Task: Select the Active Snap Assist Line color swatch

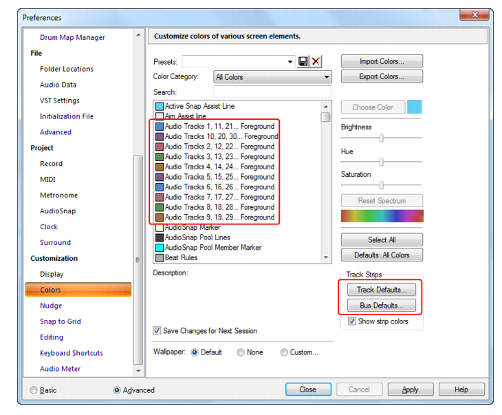Action: (x=159, y=106)
